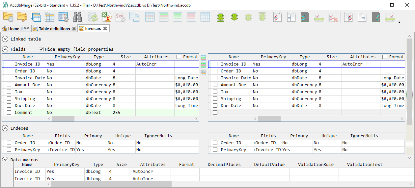
Task: Toggle Hide empty field properties checkbox
Action: (41, 49)
